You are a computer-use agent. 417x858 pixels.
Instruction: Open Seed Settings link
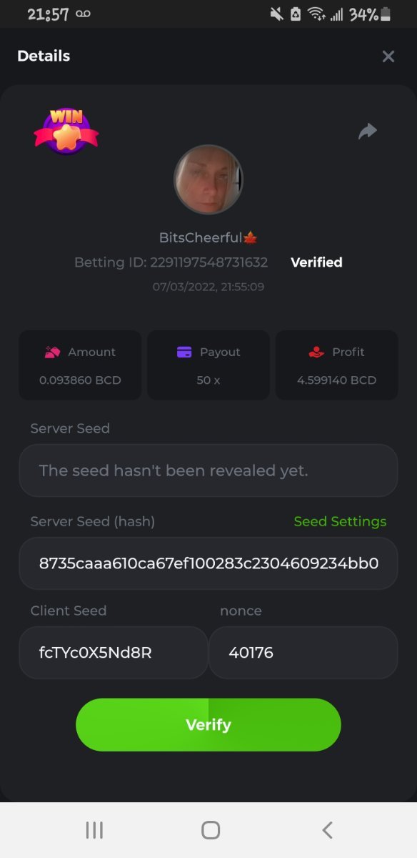[x=340, y=521]
